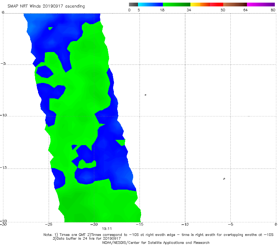This screenshot has width=279, height=245.
Task: Click the '3)Data buffer is 24 hrs' note
Action: point(87,239)
